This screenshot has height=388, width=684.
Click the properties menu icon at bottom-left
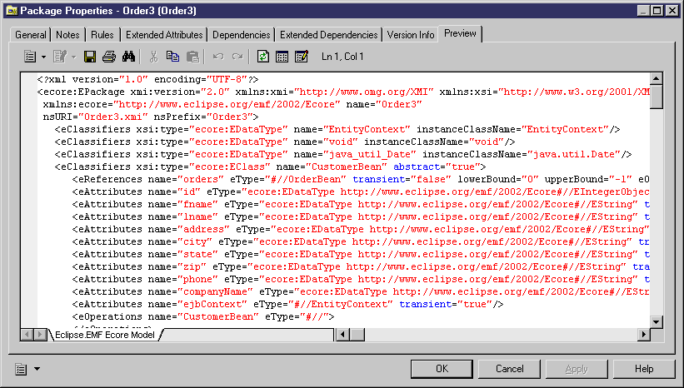(21, 368)
